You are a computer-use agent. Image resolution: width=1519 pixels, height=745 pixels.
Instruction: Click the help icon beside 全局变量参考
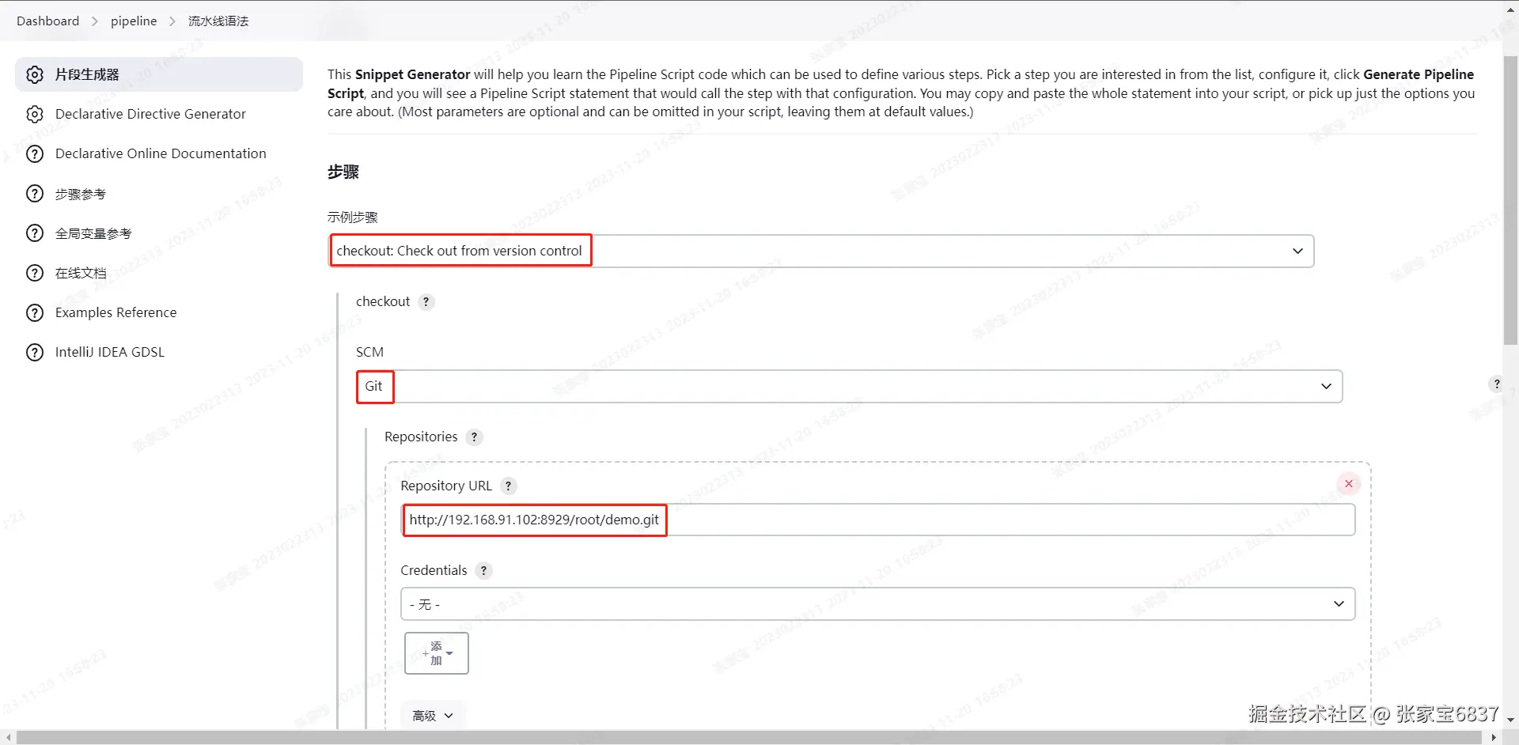(x=35, y=233)
